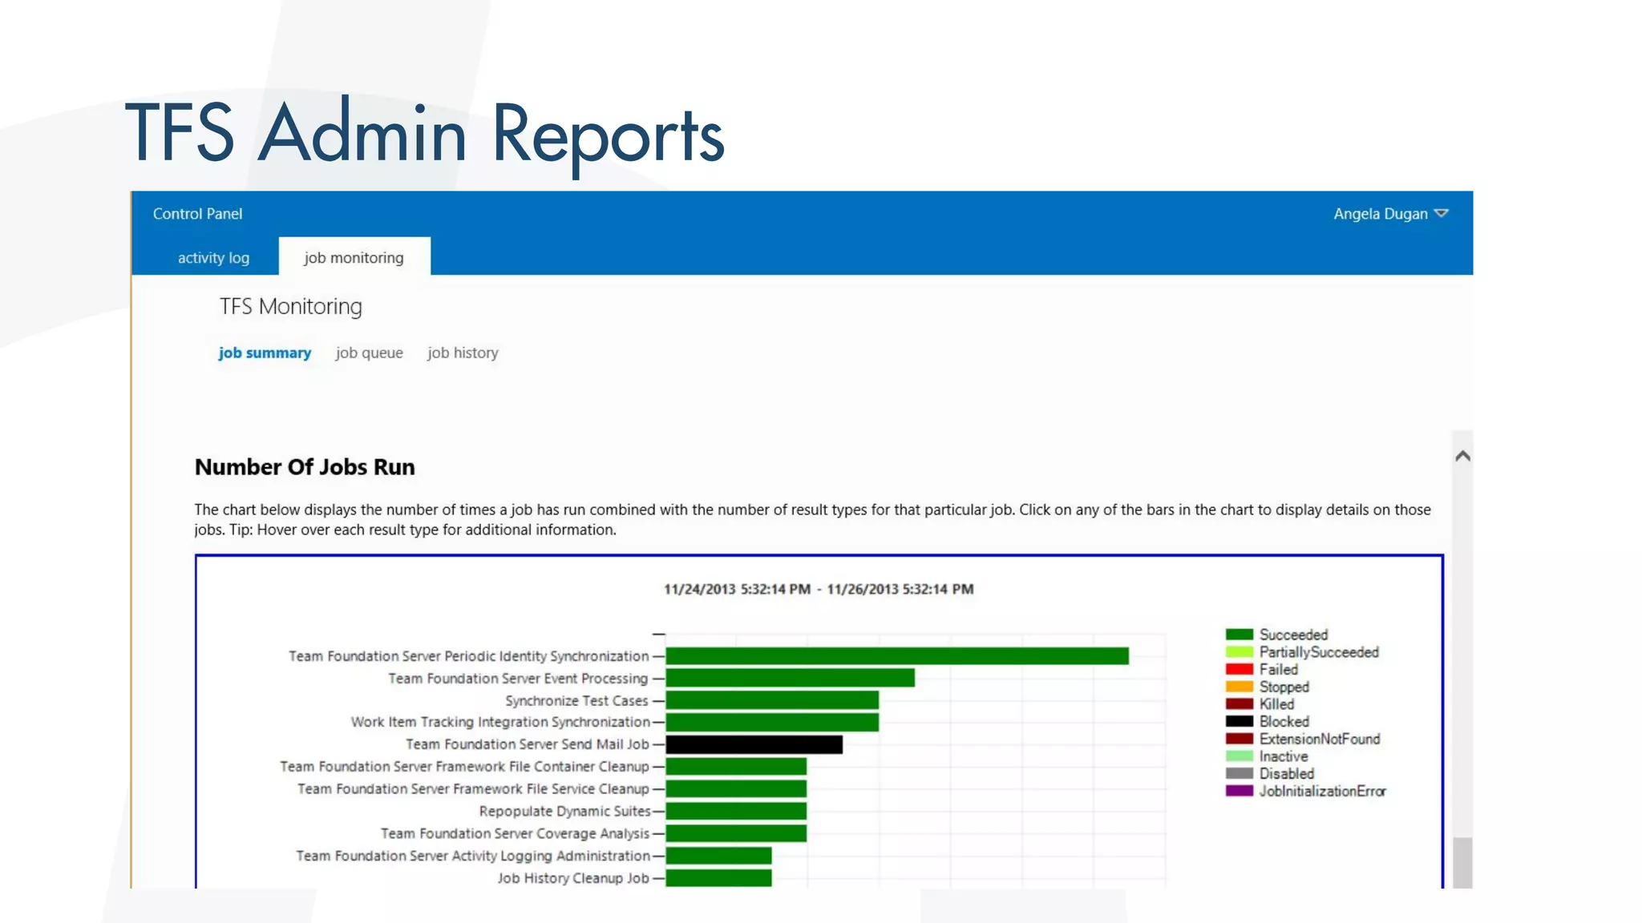Open the job queue view
Screen dimensions: 1642x923
click(x=369, y=353)
